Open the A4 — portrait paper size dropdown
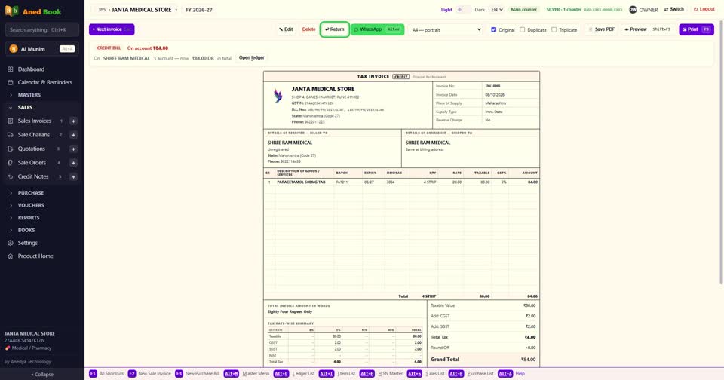Viewport: 724px width, 380px height. pyautogui.click(x=446, y=29)
